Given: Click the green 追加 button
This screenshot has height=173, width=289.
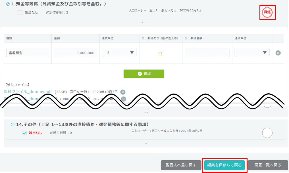Looking at the screenshot, I should (144, 74).
